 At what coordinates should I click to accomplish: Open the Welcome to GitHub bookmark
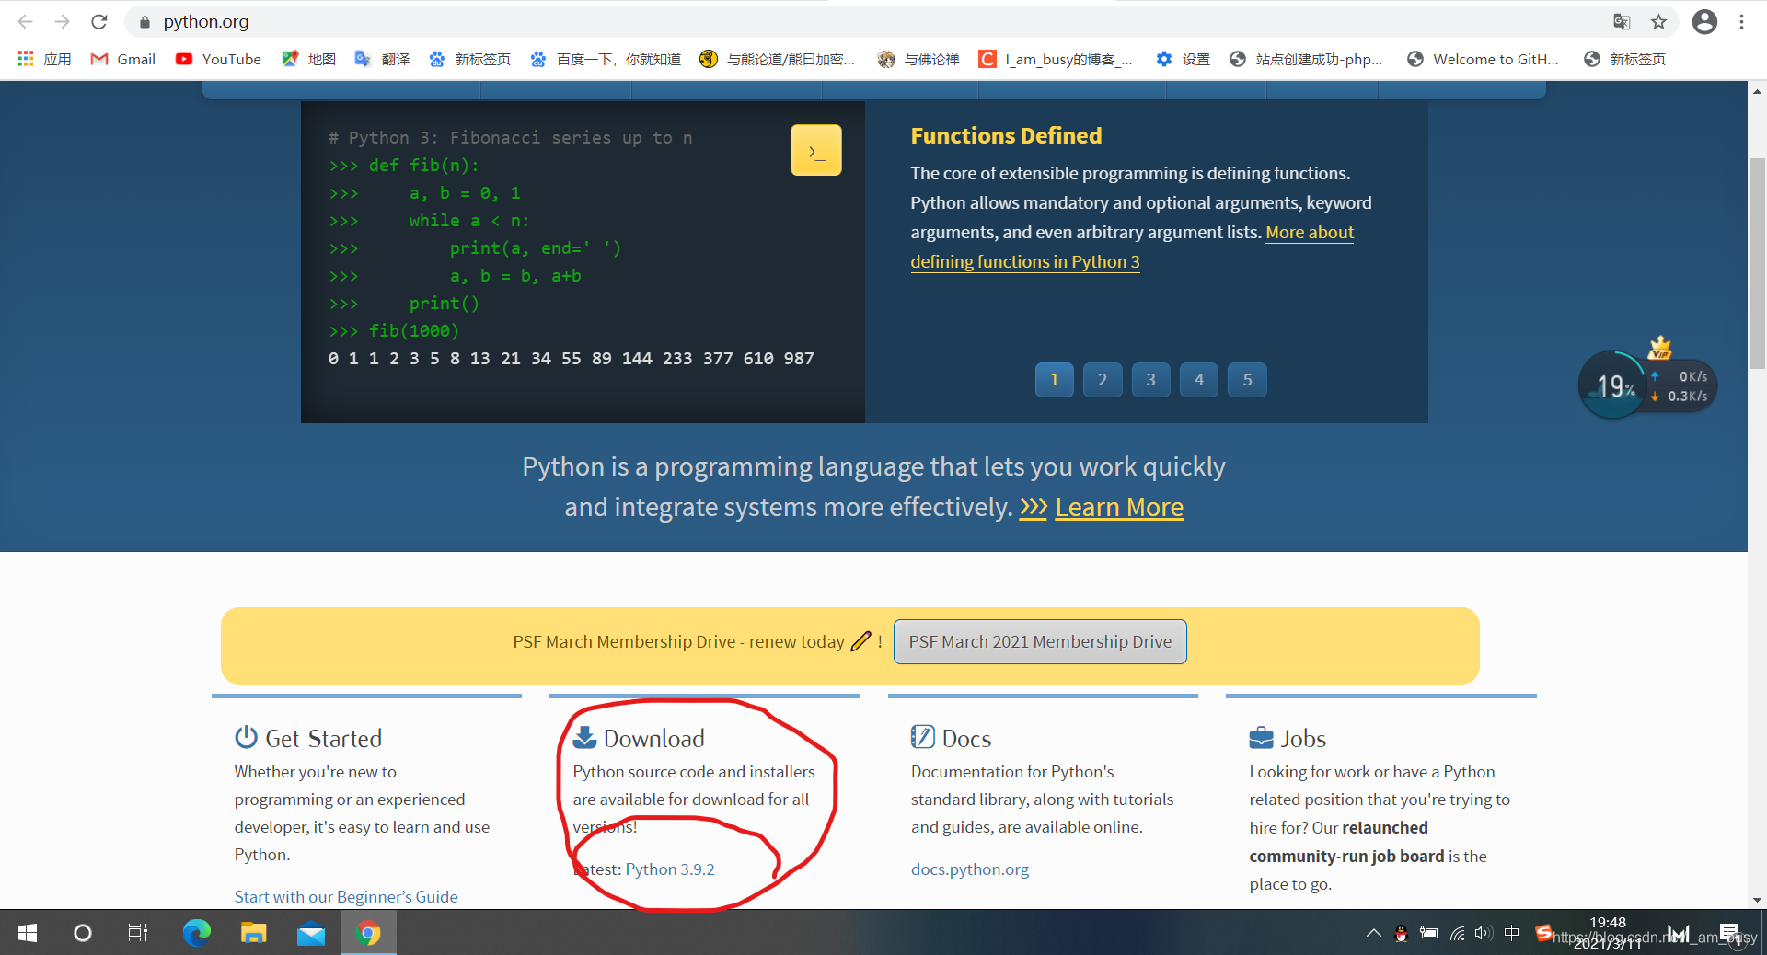click(x=1483, y=59)
